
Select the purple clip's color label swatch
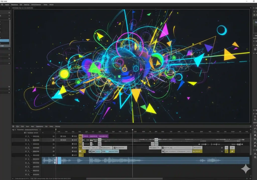click(x=83, y=137)
